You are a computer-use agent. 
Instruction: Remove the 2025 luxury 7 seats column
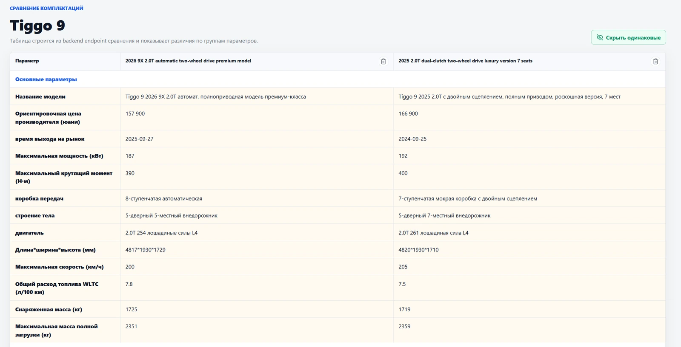click(x=655, y=62)
